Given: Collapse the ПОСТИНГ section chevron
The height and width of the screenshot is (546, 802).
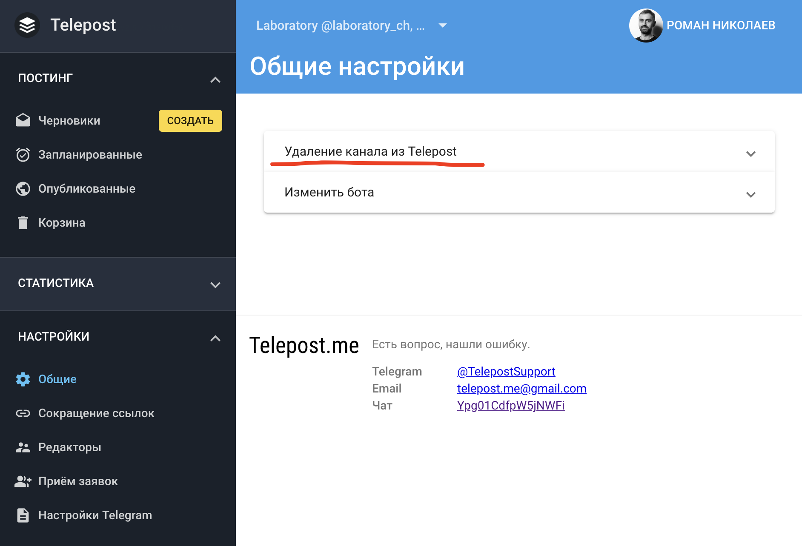Looking at the screenshot, I should (x=215, y=80).
